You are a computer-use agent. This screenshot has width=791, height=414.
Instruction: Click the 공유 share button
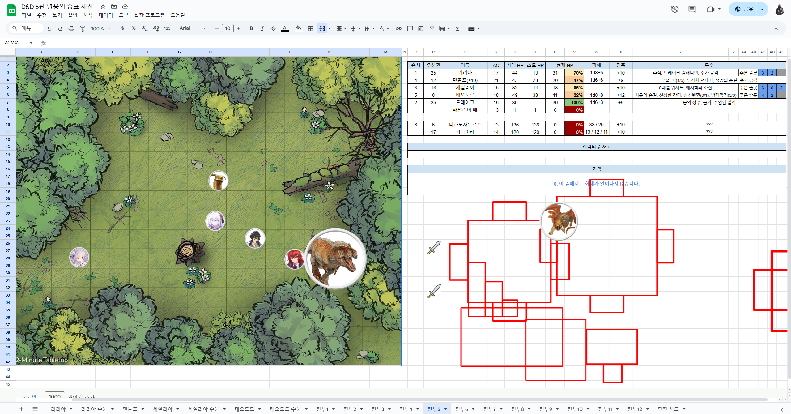(x=744, y=9)
